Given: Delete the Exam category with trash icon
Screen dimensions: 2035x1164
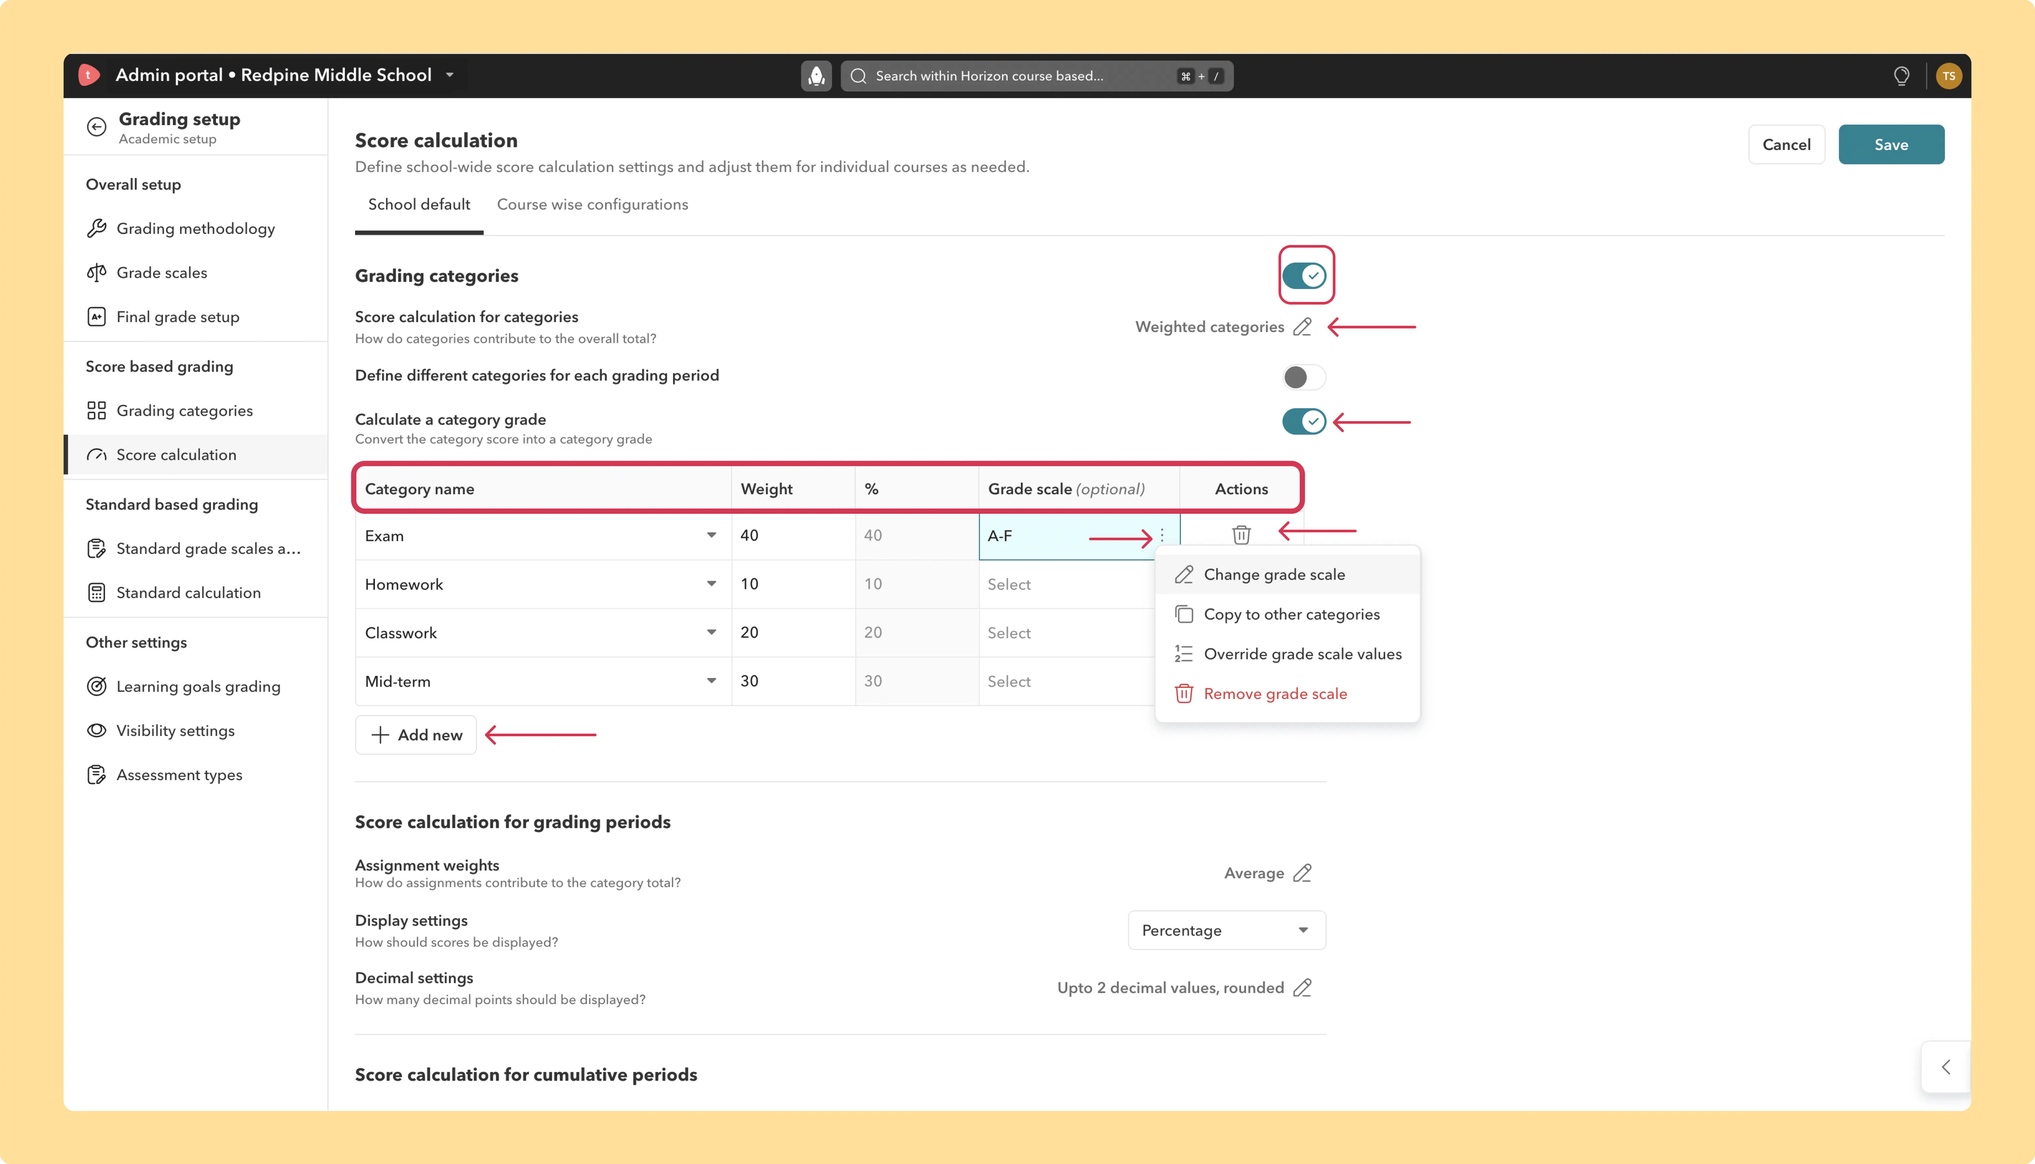Looking at the screenshot, I should point(1241,535).
